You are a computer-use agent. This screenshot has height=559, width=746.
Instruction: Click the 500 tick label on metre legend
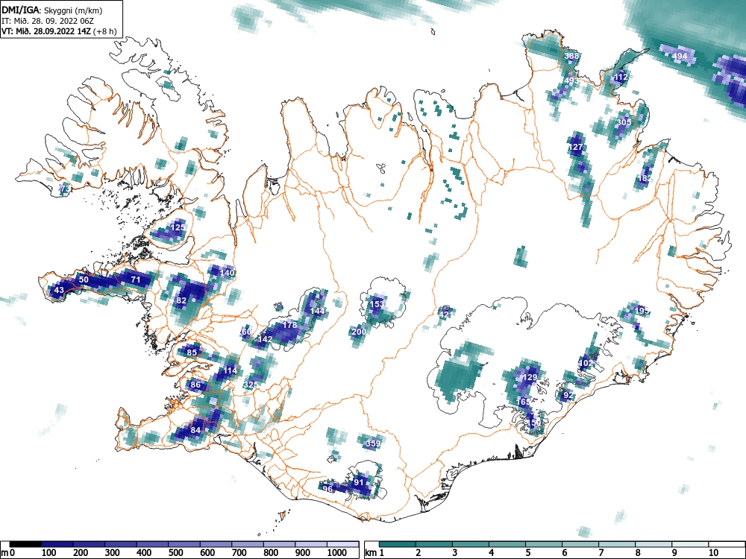pyautogui.click(x=175, y=553)
